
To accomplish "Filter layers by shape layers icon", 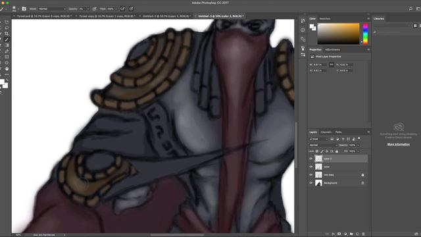I will pos(348,139).
